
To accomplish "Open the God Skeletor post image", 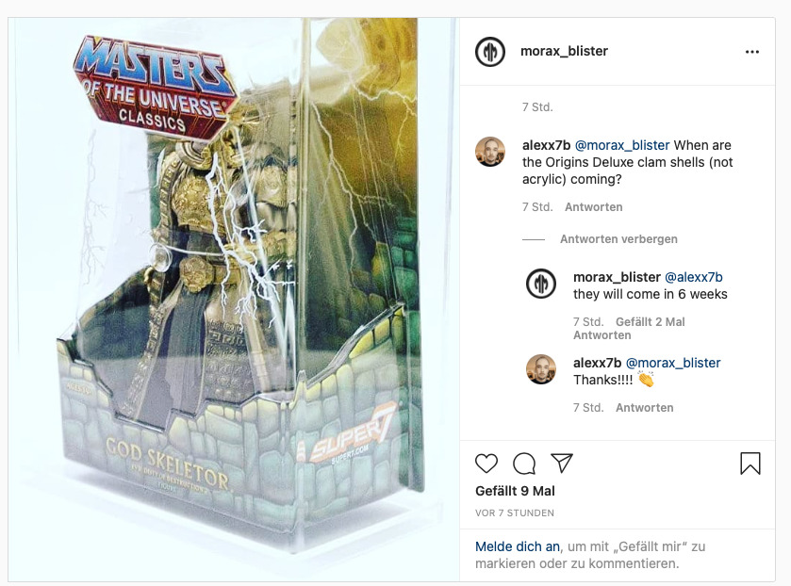I will point(234,300).
